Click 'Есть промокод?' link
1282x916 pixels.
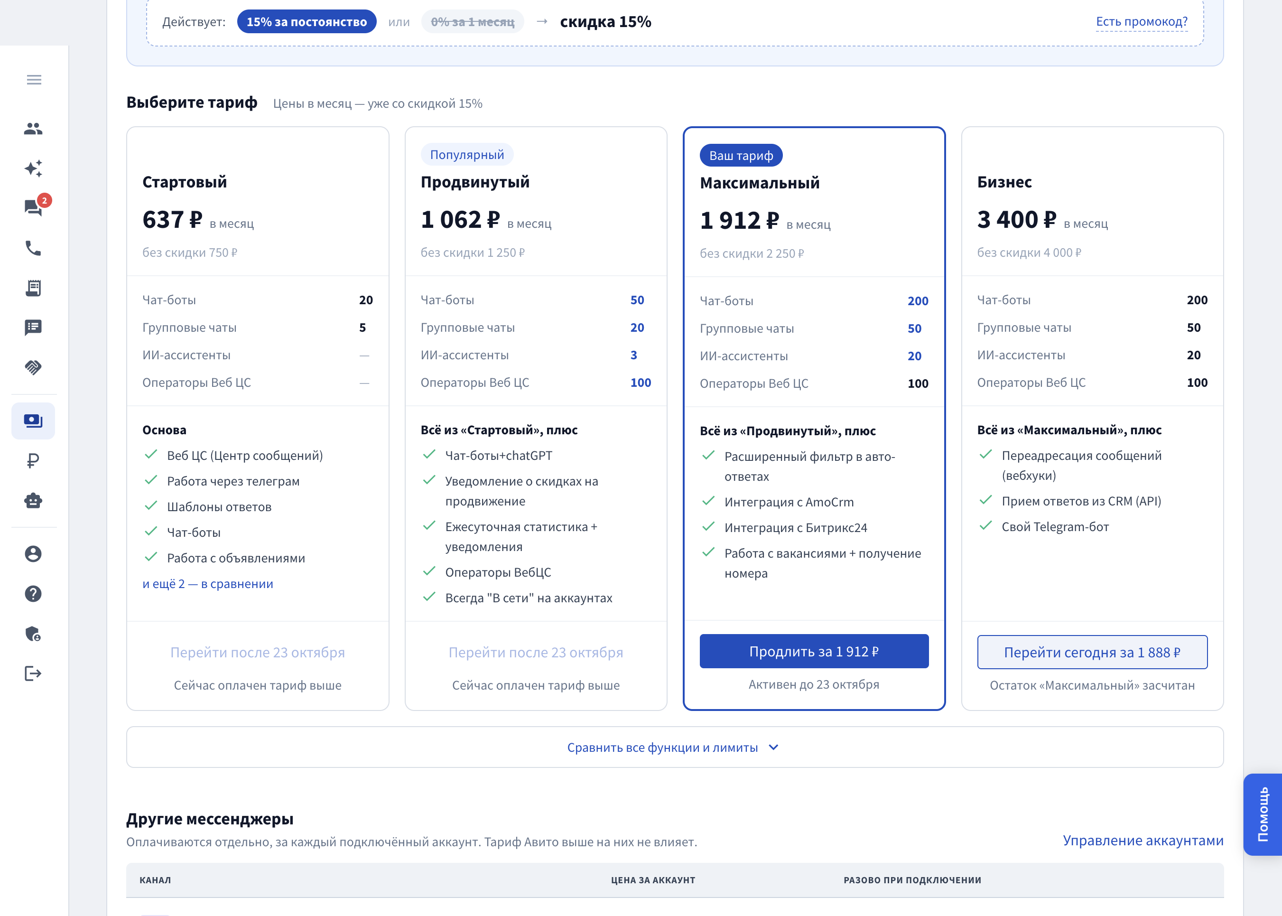coord(1142,21)
